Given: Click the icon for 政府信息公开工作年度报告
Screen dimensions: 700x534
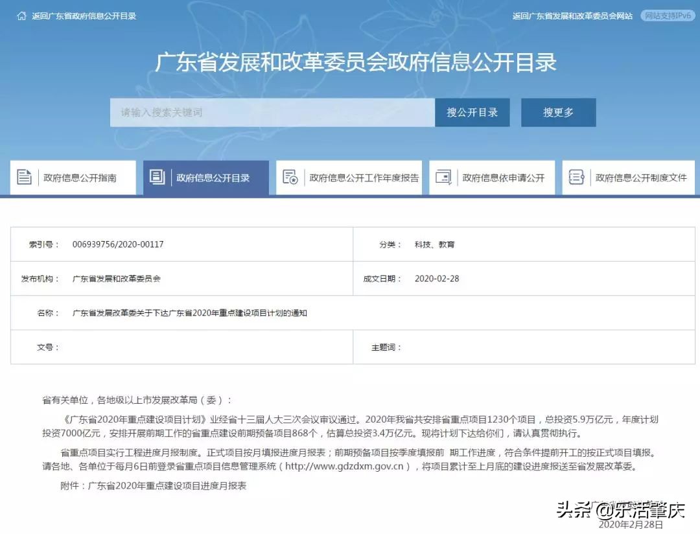Looking at the screenshot, I should [x=290, y=176].
